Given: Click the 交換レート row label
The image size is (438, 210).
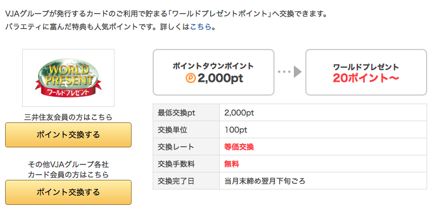Looking at the screenshot, I should (x=175, y=147).
